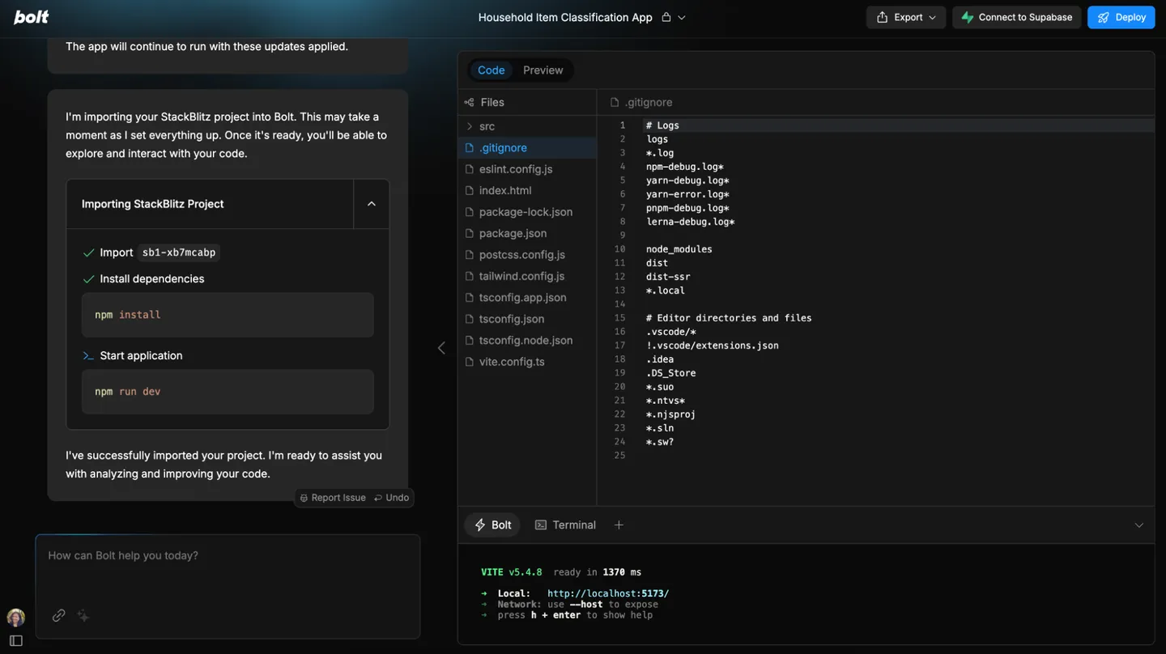Click the Deploy button
The height and width of the screenshot is (654, 1166).
click(x=1121, y=17)
